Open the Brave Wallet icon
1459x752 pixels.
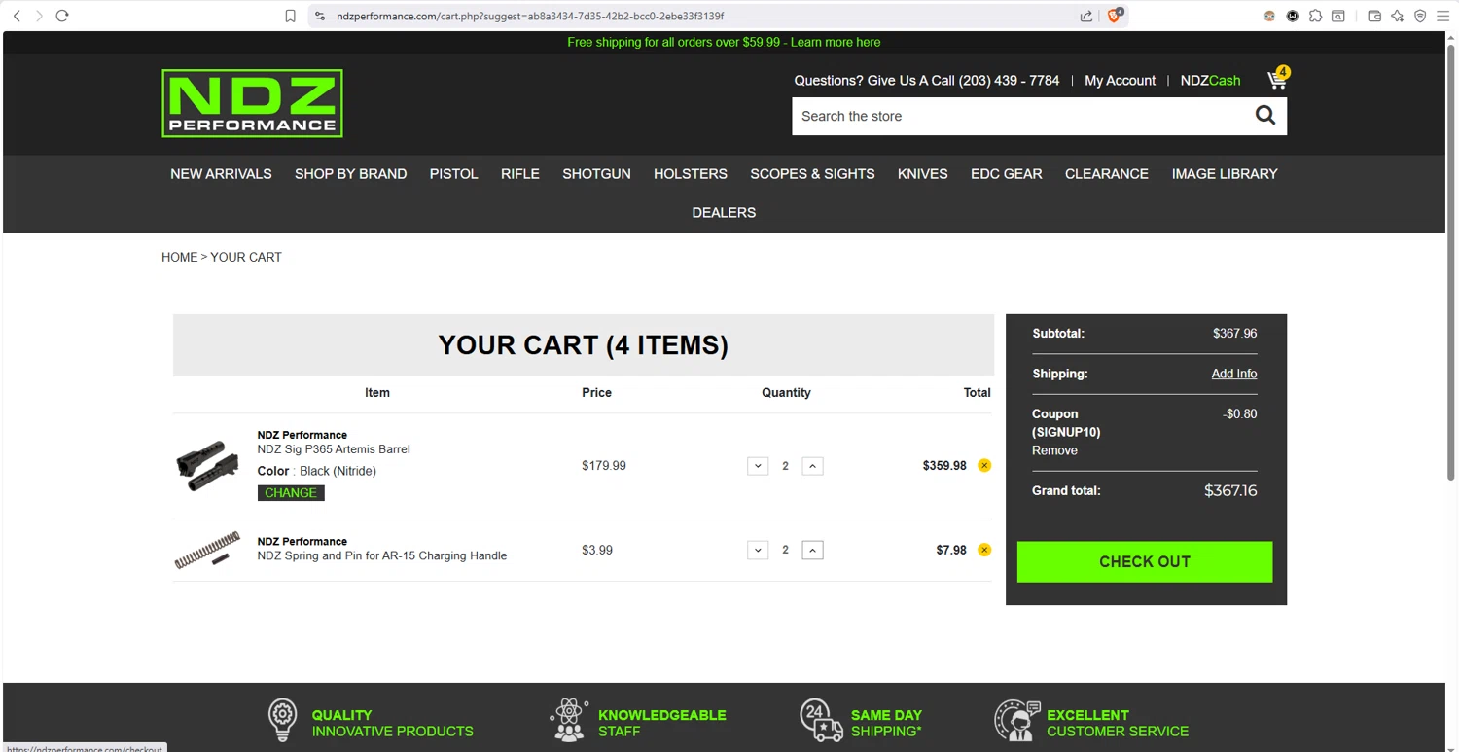[1374, 16]
